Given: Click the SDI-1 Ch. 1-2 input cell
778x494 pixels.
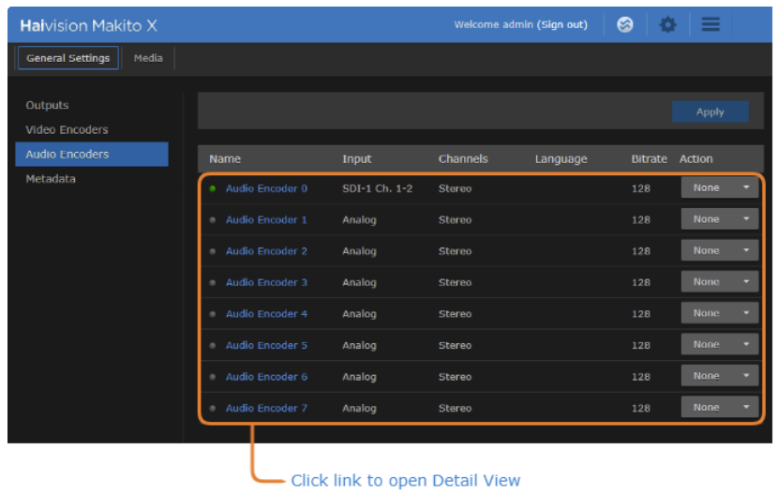Looking at the screenshot, I should point(377,188).
